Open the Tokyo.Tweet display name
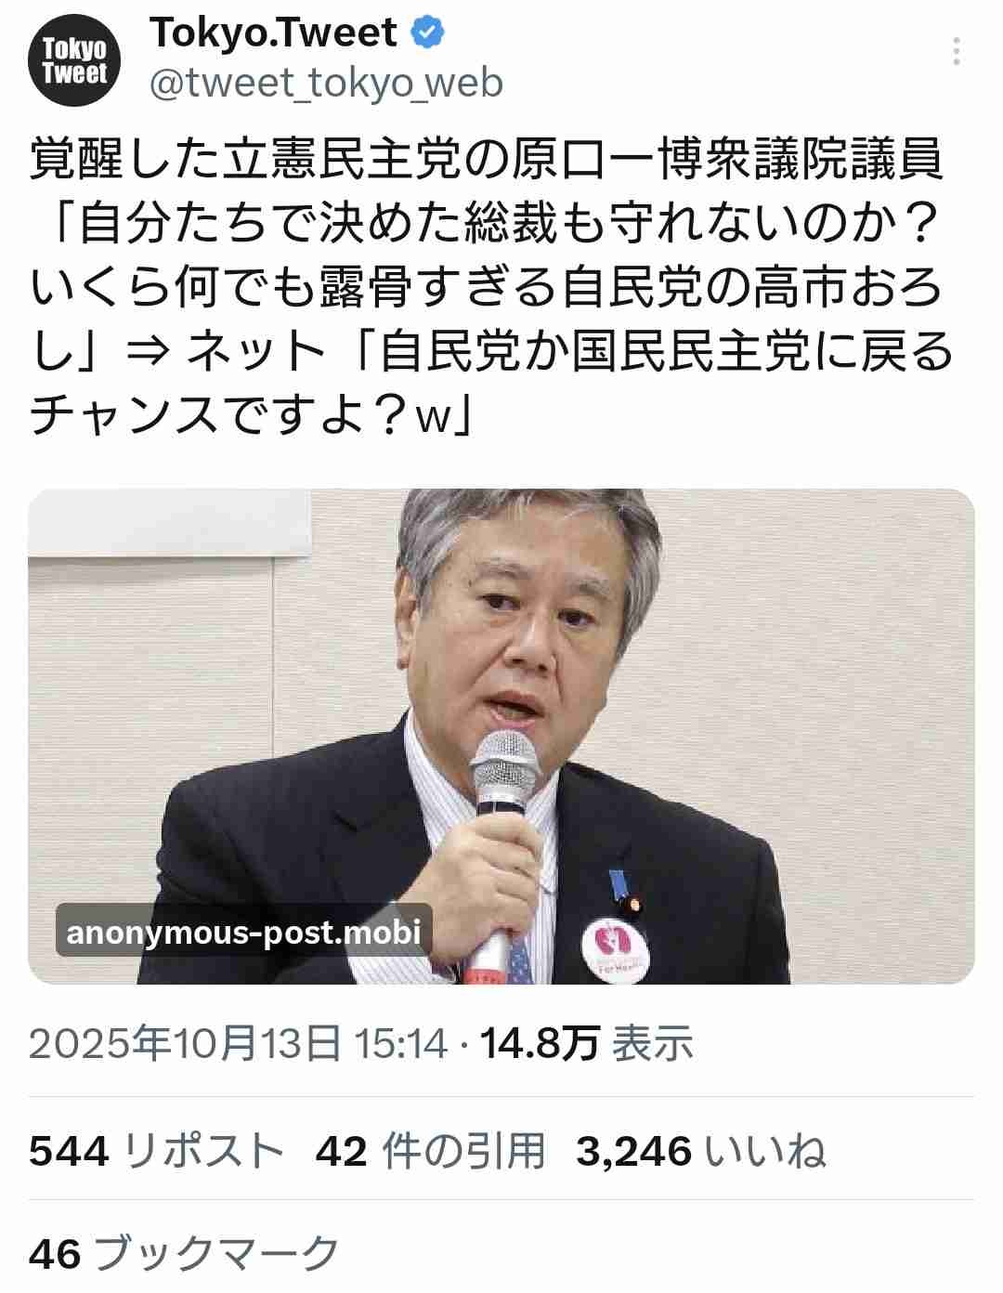1003x1293 pixels. [273, 33]
